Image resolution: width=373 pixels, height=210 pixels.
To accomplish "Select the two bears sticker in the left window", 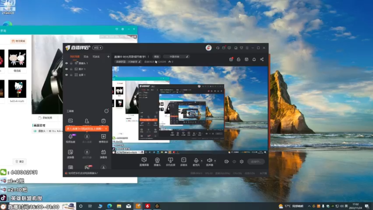I will click(17, 59).
